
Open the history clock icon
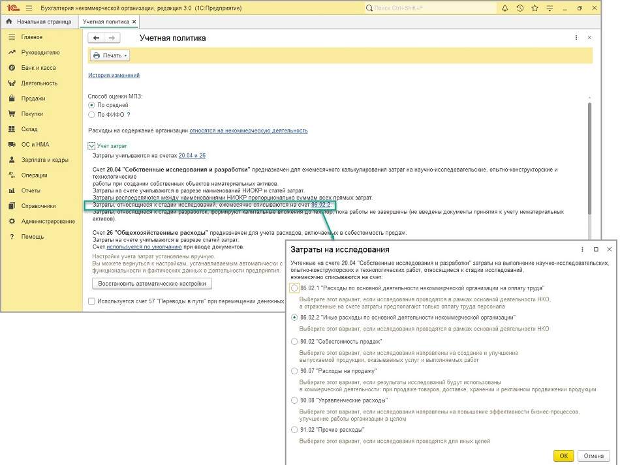click(519, 8)
